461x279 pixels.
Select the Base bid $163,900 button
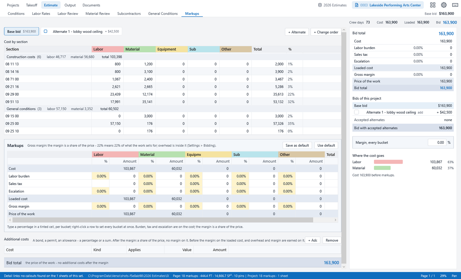tap(22, 31)
